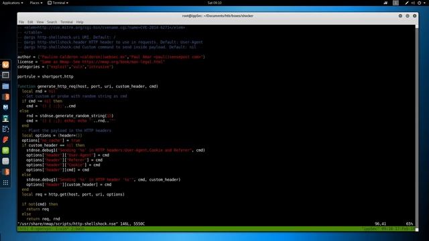Launch the green notes dock icon
Viewport: 429px width, 241px height.
pos(5,150)
